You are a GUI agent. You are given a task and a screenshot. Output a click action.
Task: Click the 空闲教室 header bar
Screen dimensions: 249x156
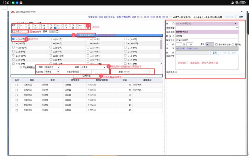(86, 76)
